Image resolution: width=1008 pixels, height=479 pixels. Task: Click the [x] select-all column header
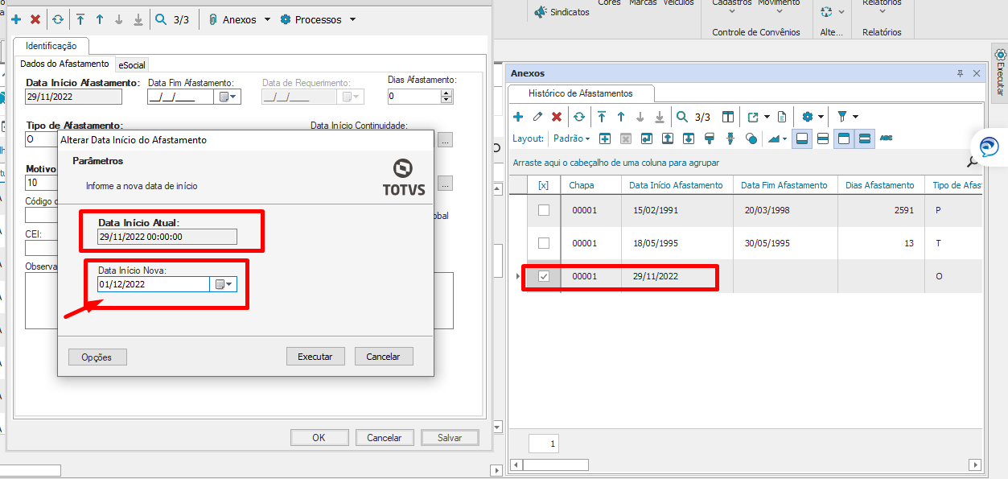click(544, 185)
